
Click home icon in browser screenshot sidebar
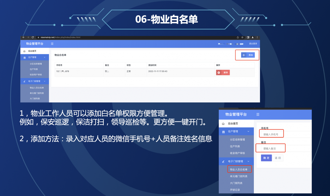click(x=24, y=51)
